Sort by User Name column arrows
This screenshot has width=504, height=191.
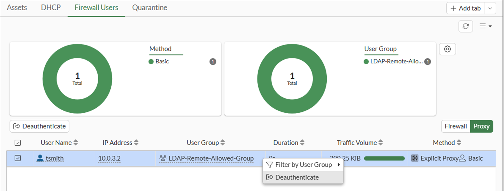click(x=76, y=143)
